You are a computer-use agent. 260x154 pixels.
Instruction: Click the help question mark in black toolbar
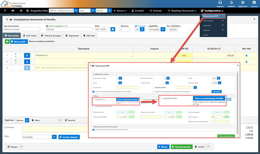(5, 11)
